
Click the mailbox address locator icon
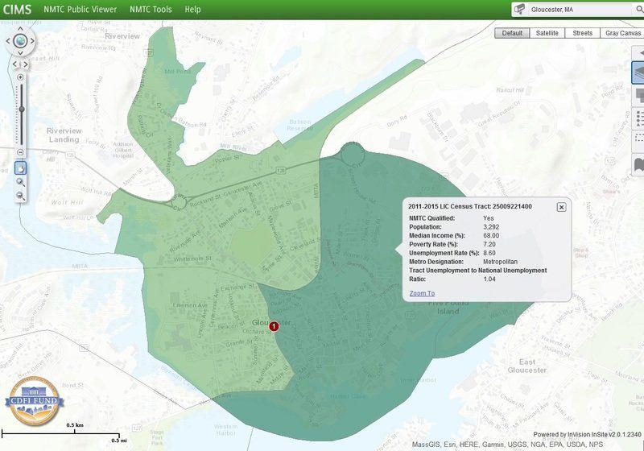coord(519,9)
